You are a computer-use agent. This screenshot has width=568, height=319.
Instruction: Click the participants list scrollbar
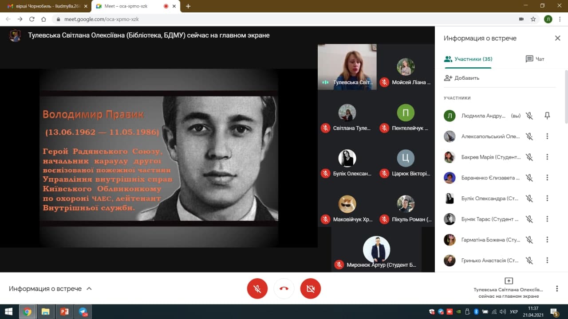565,97
